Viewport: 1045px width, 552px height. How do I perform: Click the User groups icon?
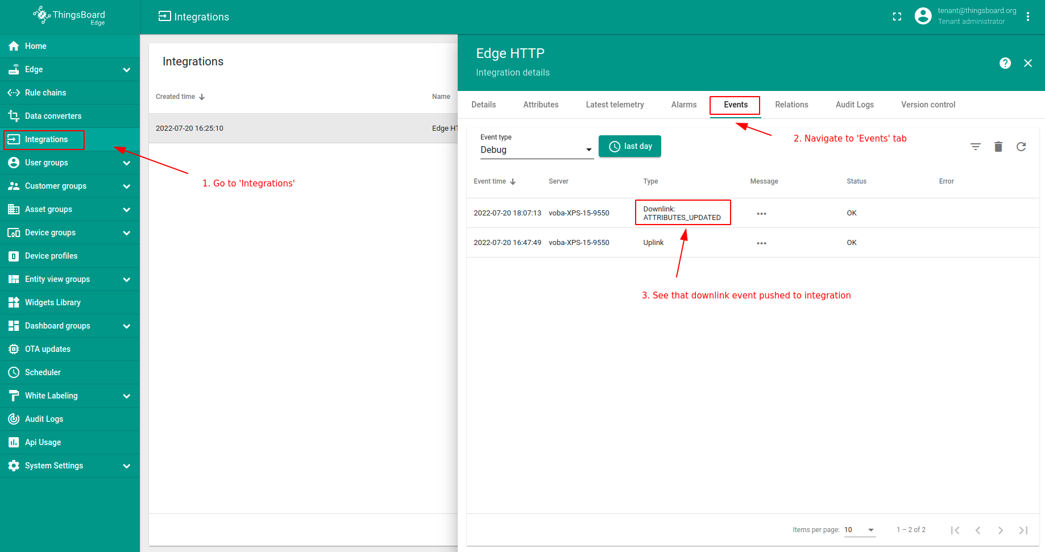coord(14,163)
